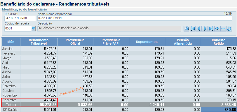Add new beneficiary with plus icon
The height and width of the screenshot is (112, 237).
217,29
